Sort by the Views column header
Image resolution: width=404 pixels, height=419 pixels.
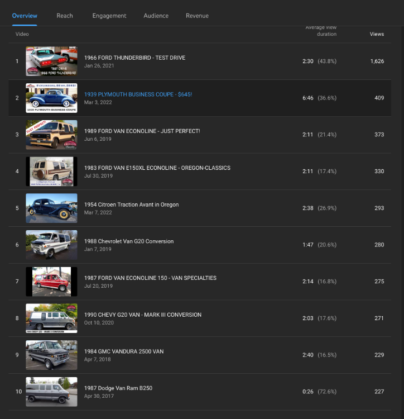coord(377,34)
